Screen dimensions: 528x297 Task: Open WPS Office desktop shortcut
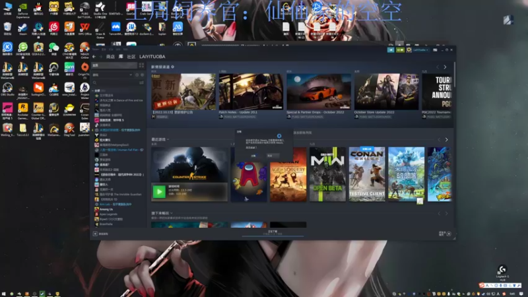click(84, 29)
